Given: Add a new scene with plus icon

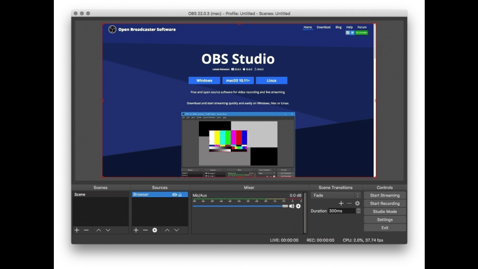Looking at the screenshot, I should pos(77,230).
